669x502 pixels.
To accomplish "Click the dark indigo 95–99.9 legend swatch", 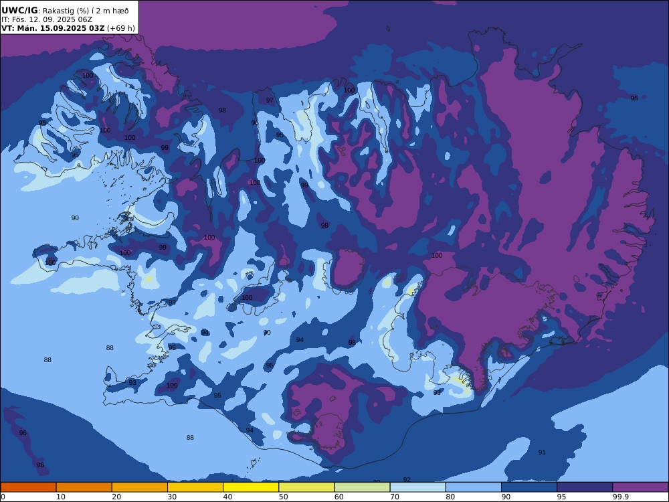I will [585, 487].
